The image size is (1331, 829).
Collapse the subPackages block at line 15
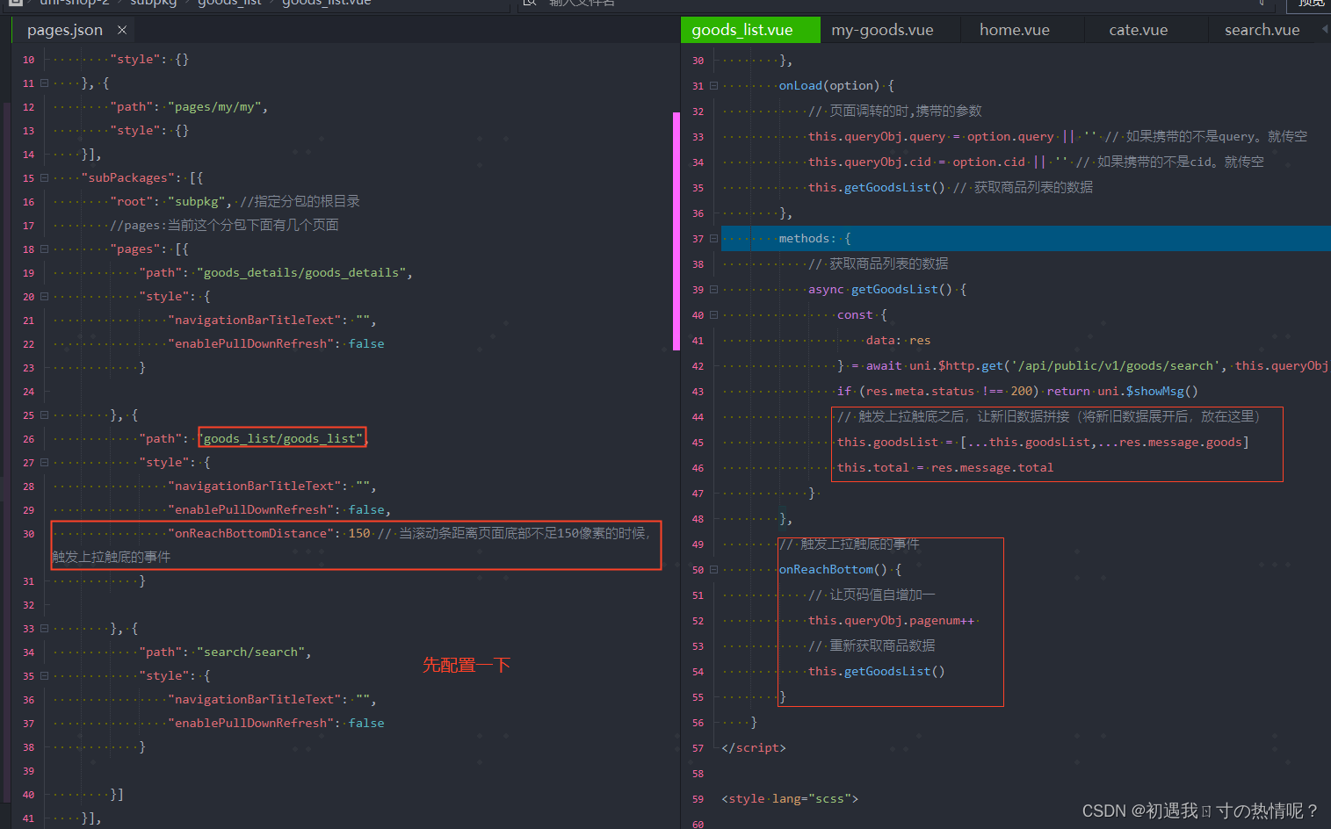click(44, 178)
